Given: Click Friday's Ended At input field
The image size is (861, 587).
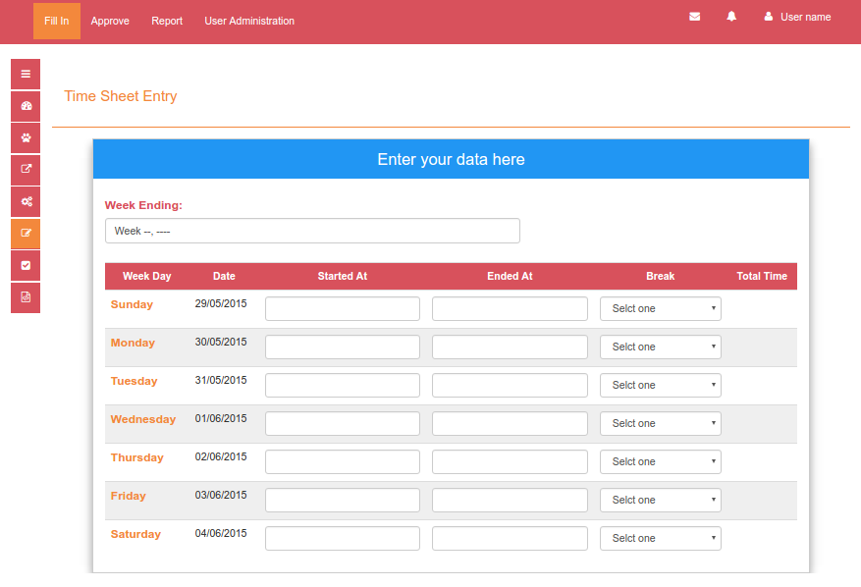Looking at the screenshot, I should tap(510, 500).
